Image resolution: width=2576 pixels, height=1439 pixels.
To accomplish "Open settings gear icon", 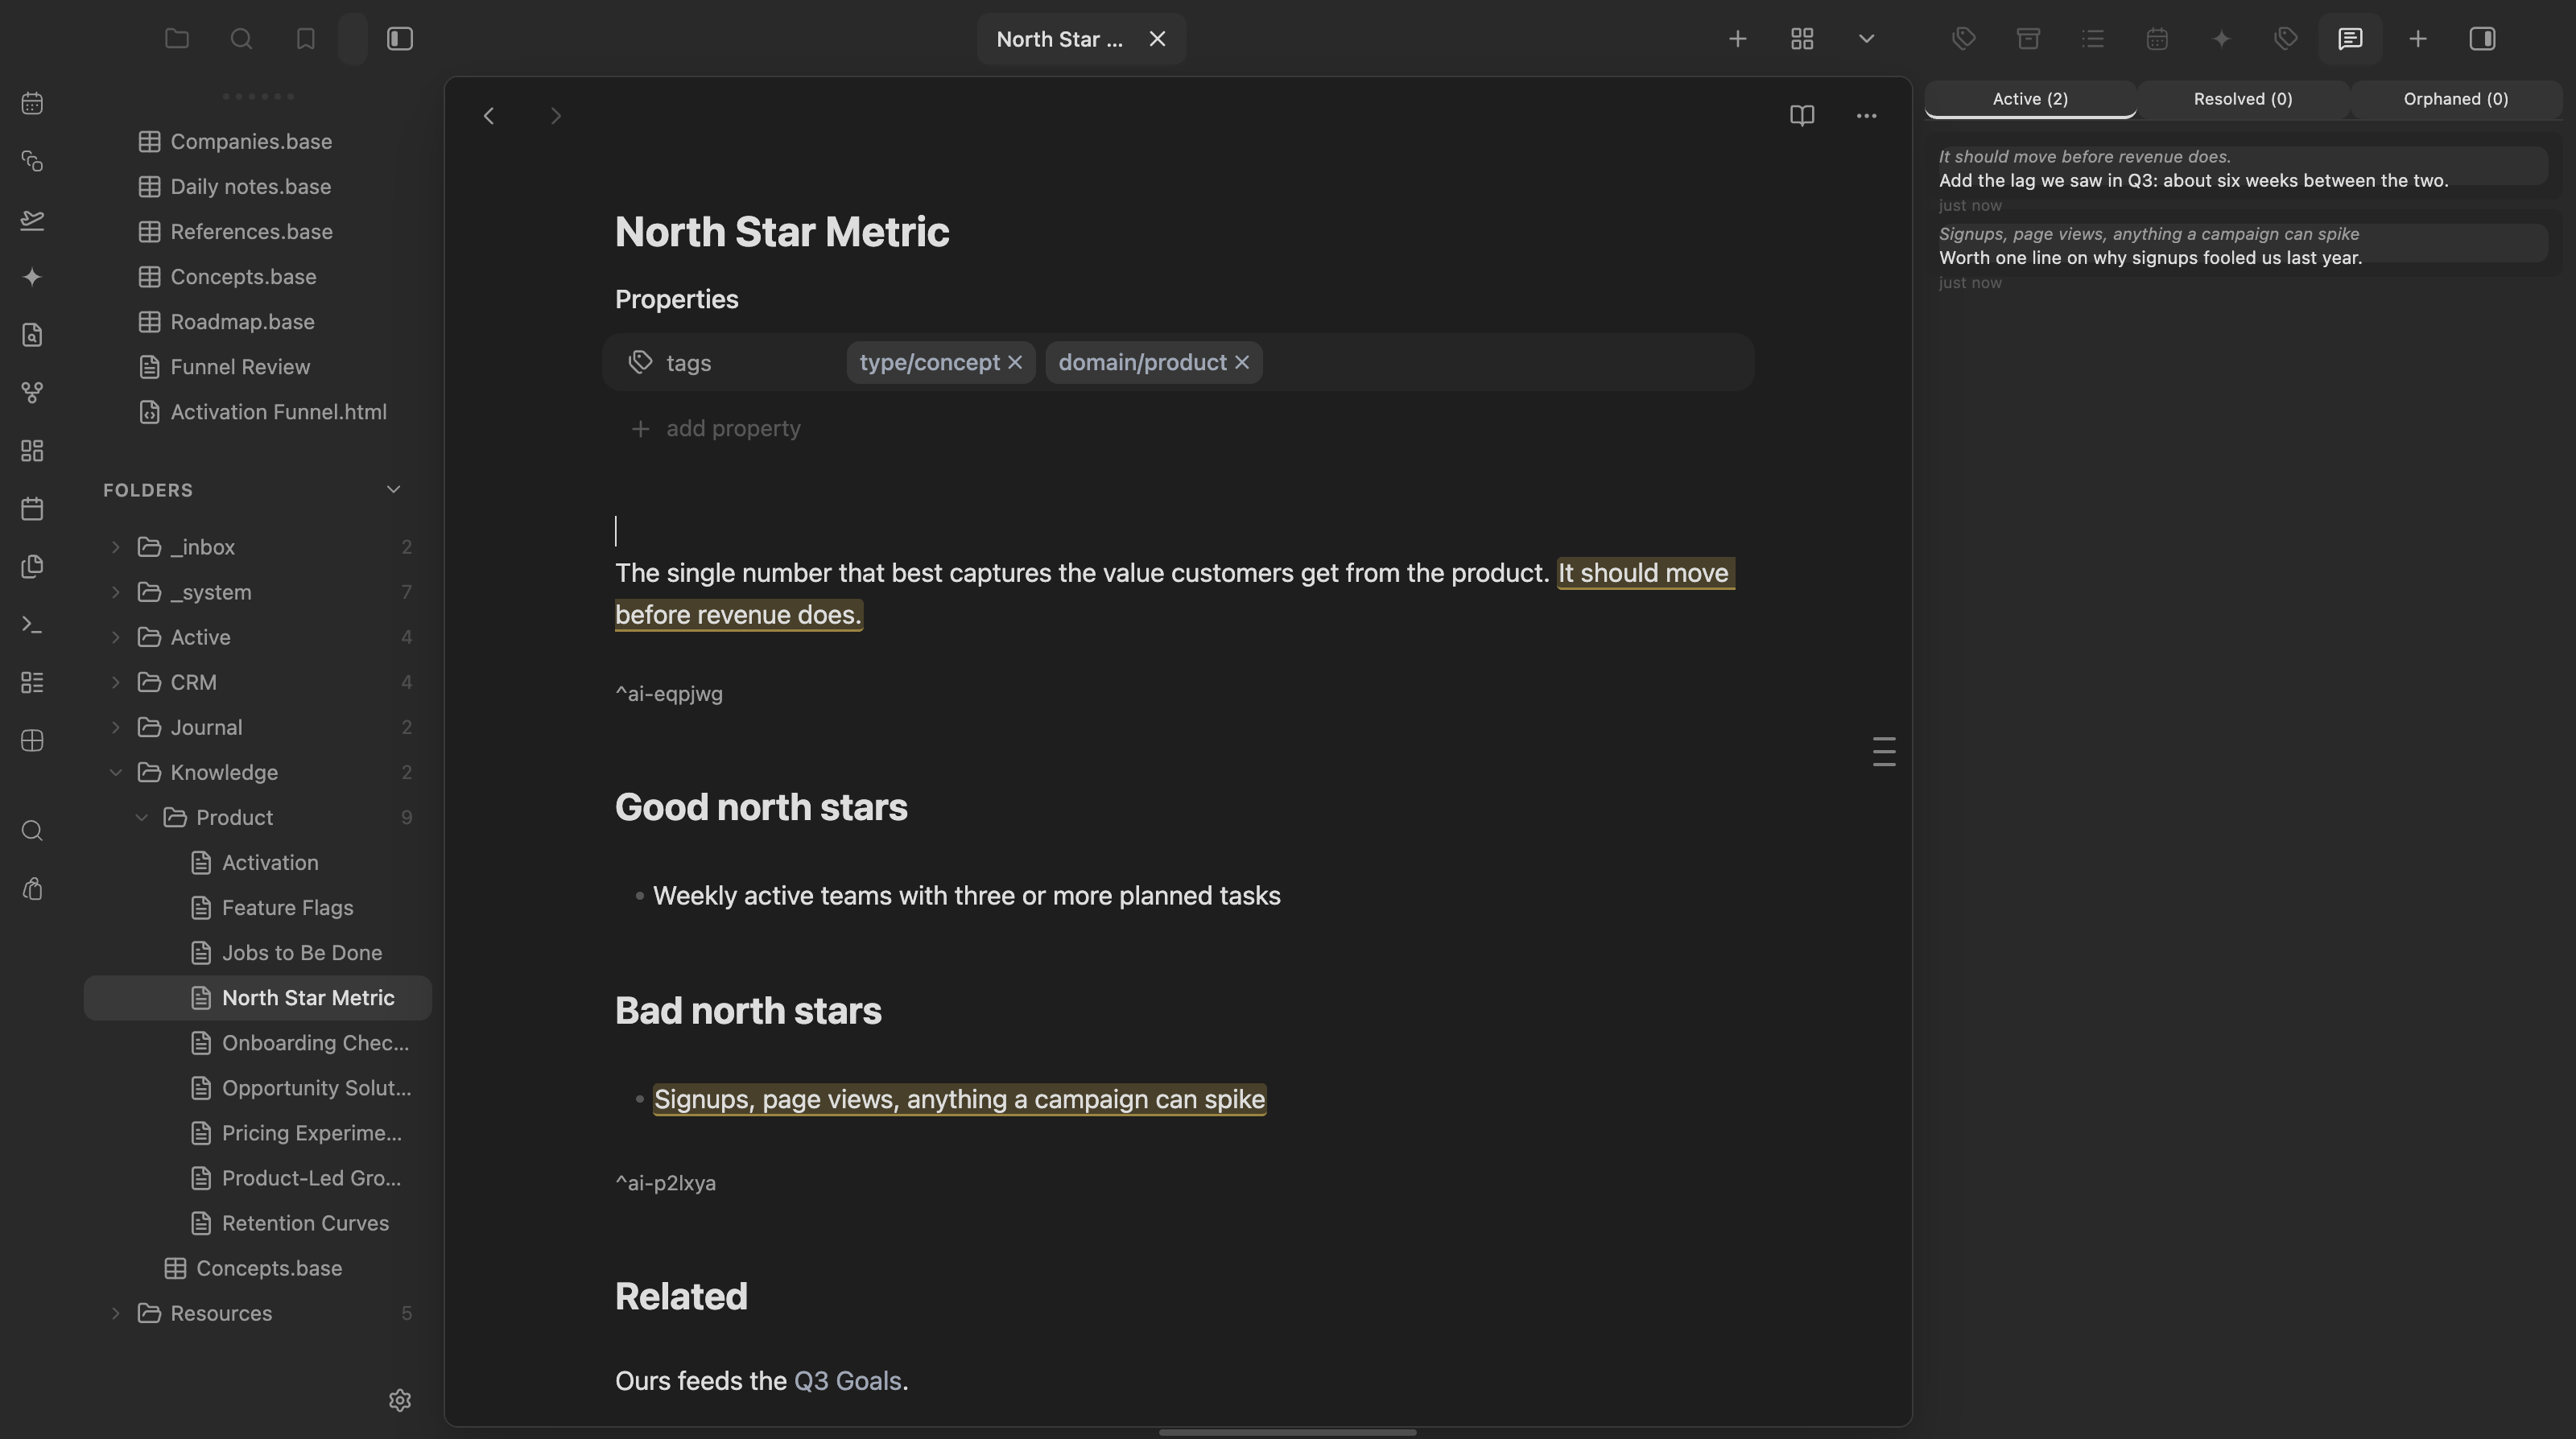I will 400,1400.
